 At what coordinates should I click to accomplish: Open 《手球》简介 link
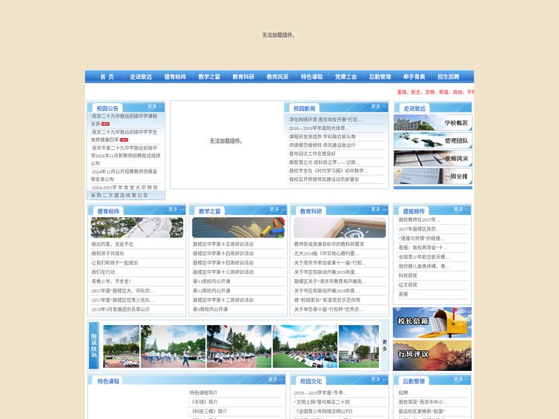(x=203, y=402)
